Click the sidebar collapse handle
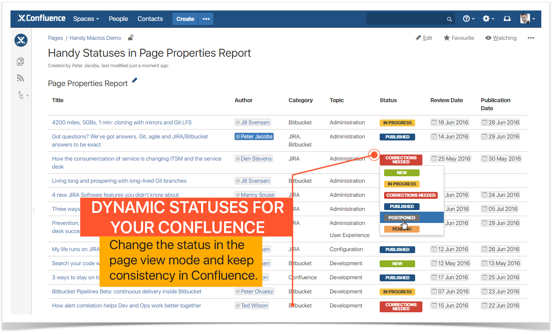 pos(33,210)
